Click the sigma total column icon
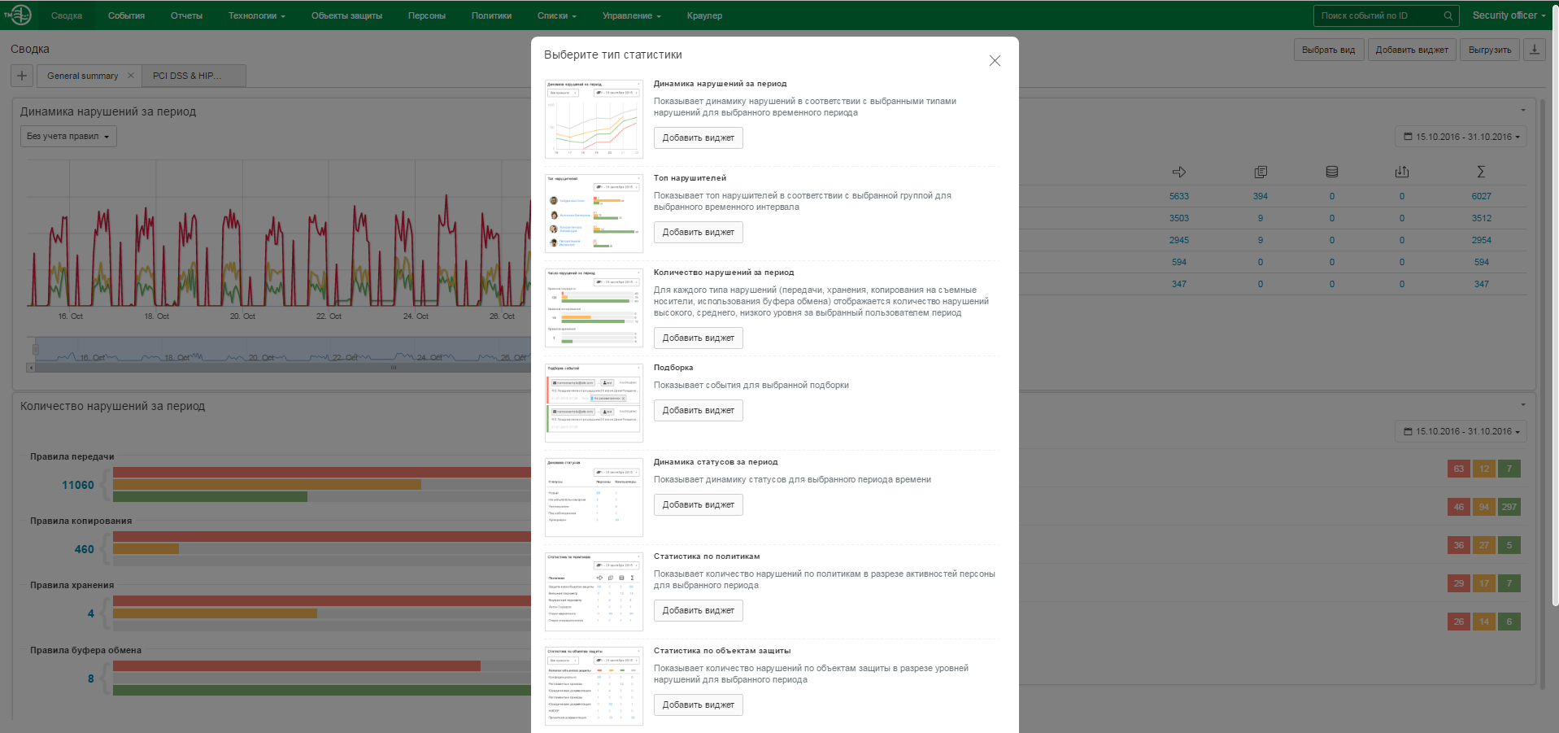This screenshot has height=733, width=1559. (1481, 172)
